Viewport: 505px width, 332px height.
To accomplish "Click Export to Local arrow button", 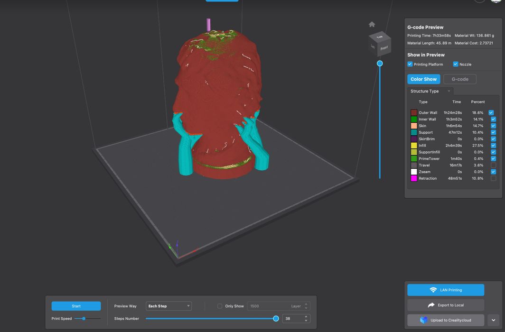I will pos(445,305).
